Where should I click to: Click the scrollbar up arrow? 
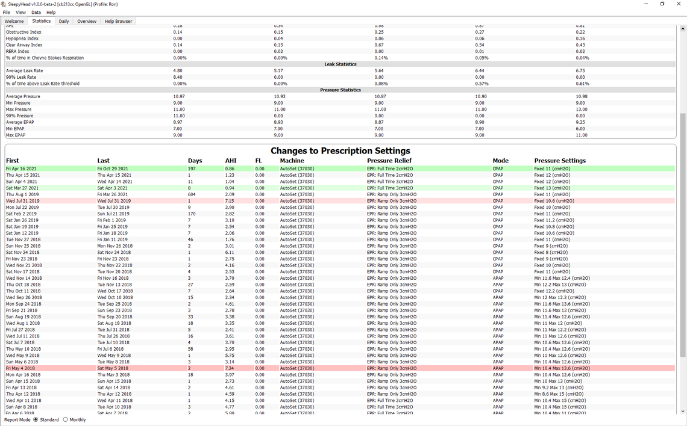pos(683,29)
